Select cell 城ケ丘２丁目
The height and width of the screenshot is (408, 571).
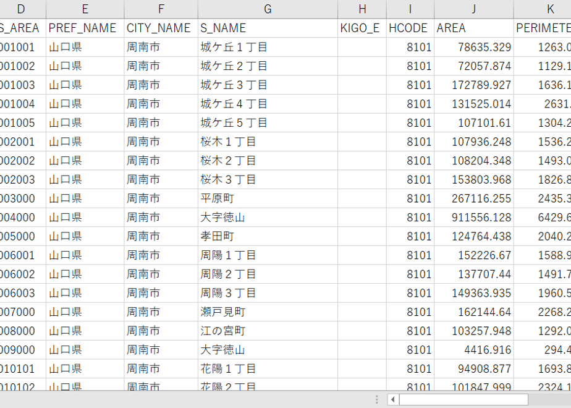268,66
